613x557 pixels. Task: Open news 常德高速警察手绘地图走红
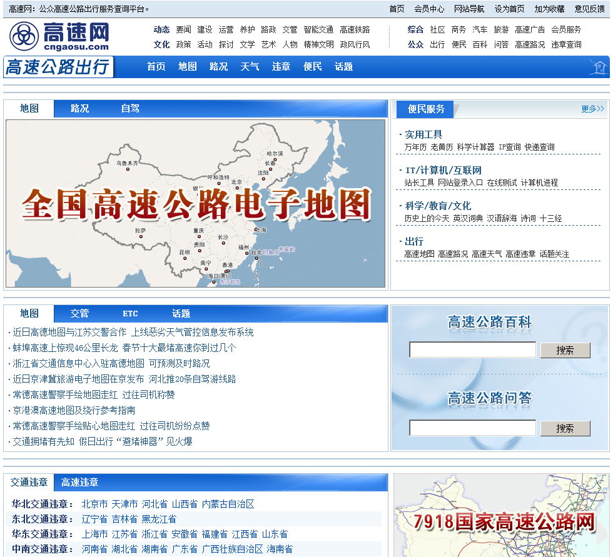coord(93,395)
